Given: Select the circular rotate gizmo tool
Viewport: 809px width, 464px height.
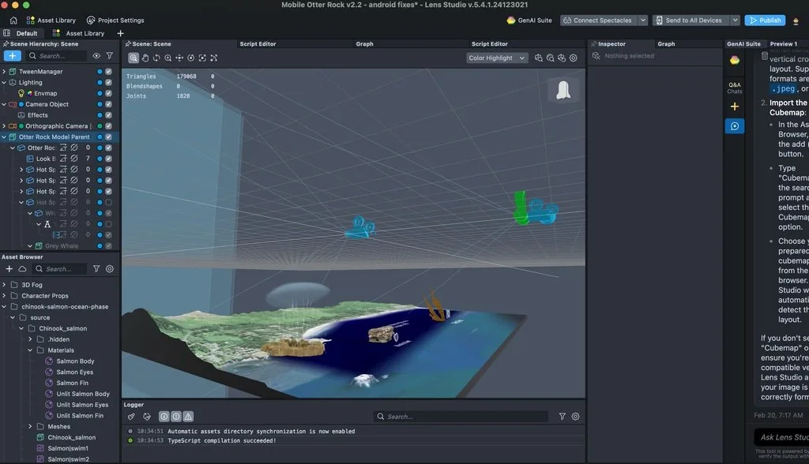Looking at the screenshot, I should (191, 58).
